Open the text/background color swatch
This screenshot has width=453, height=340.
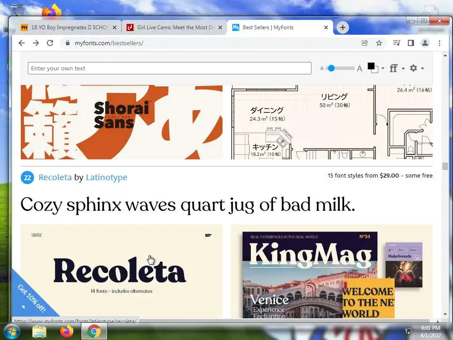click(x=372, y=68)
